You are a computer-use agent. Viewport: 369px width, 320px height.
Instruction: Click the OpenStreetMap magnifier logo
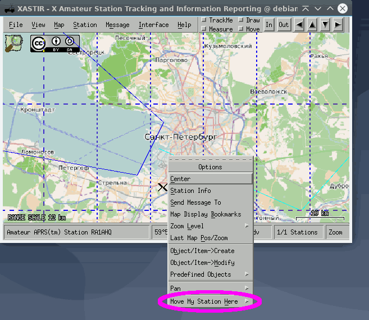point(13,43)
